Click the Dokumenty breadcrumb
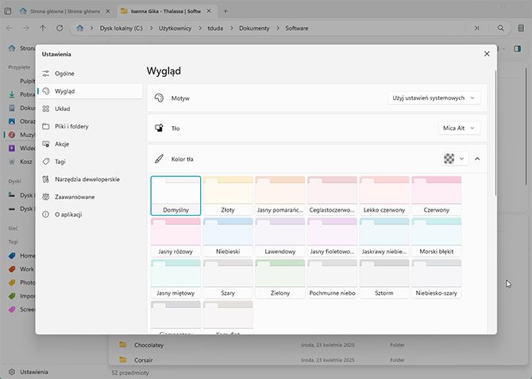This screenshot has width=532, height=379. point(254,29)
